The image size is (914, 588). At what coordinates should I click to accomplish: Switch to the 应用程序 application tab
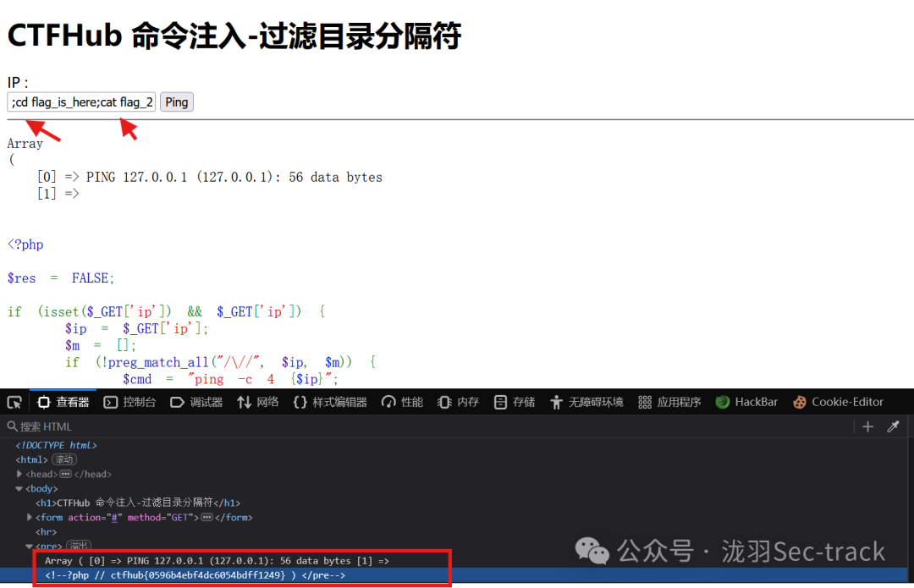(669, 402)
